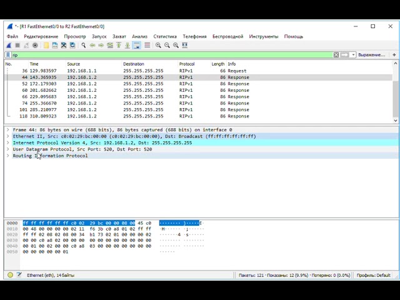400x300 pixels.
Task: Add a filter button with plus
Action: pyautogui.click(x=394, y=55)
